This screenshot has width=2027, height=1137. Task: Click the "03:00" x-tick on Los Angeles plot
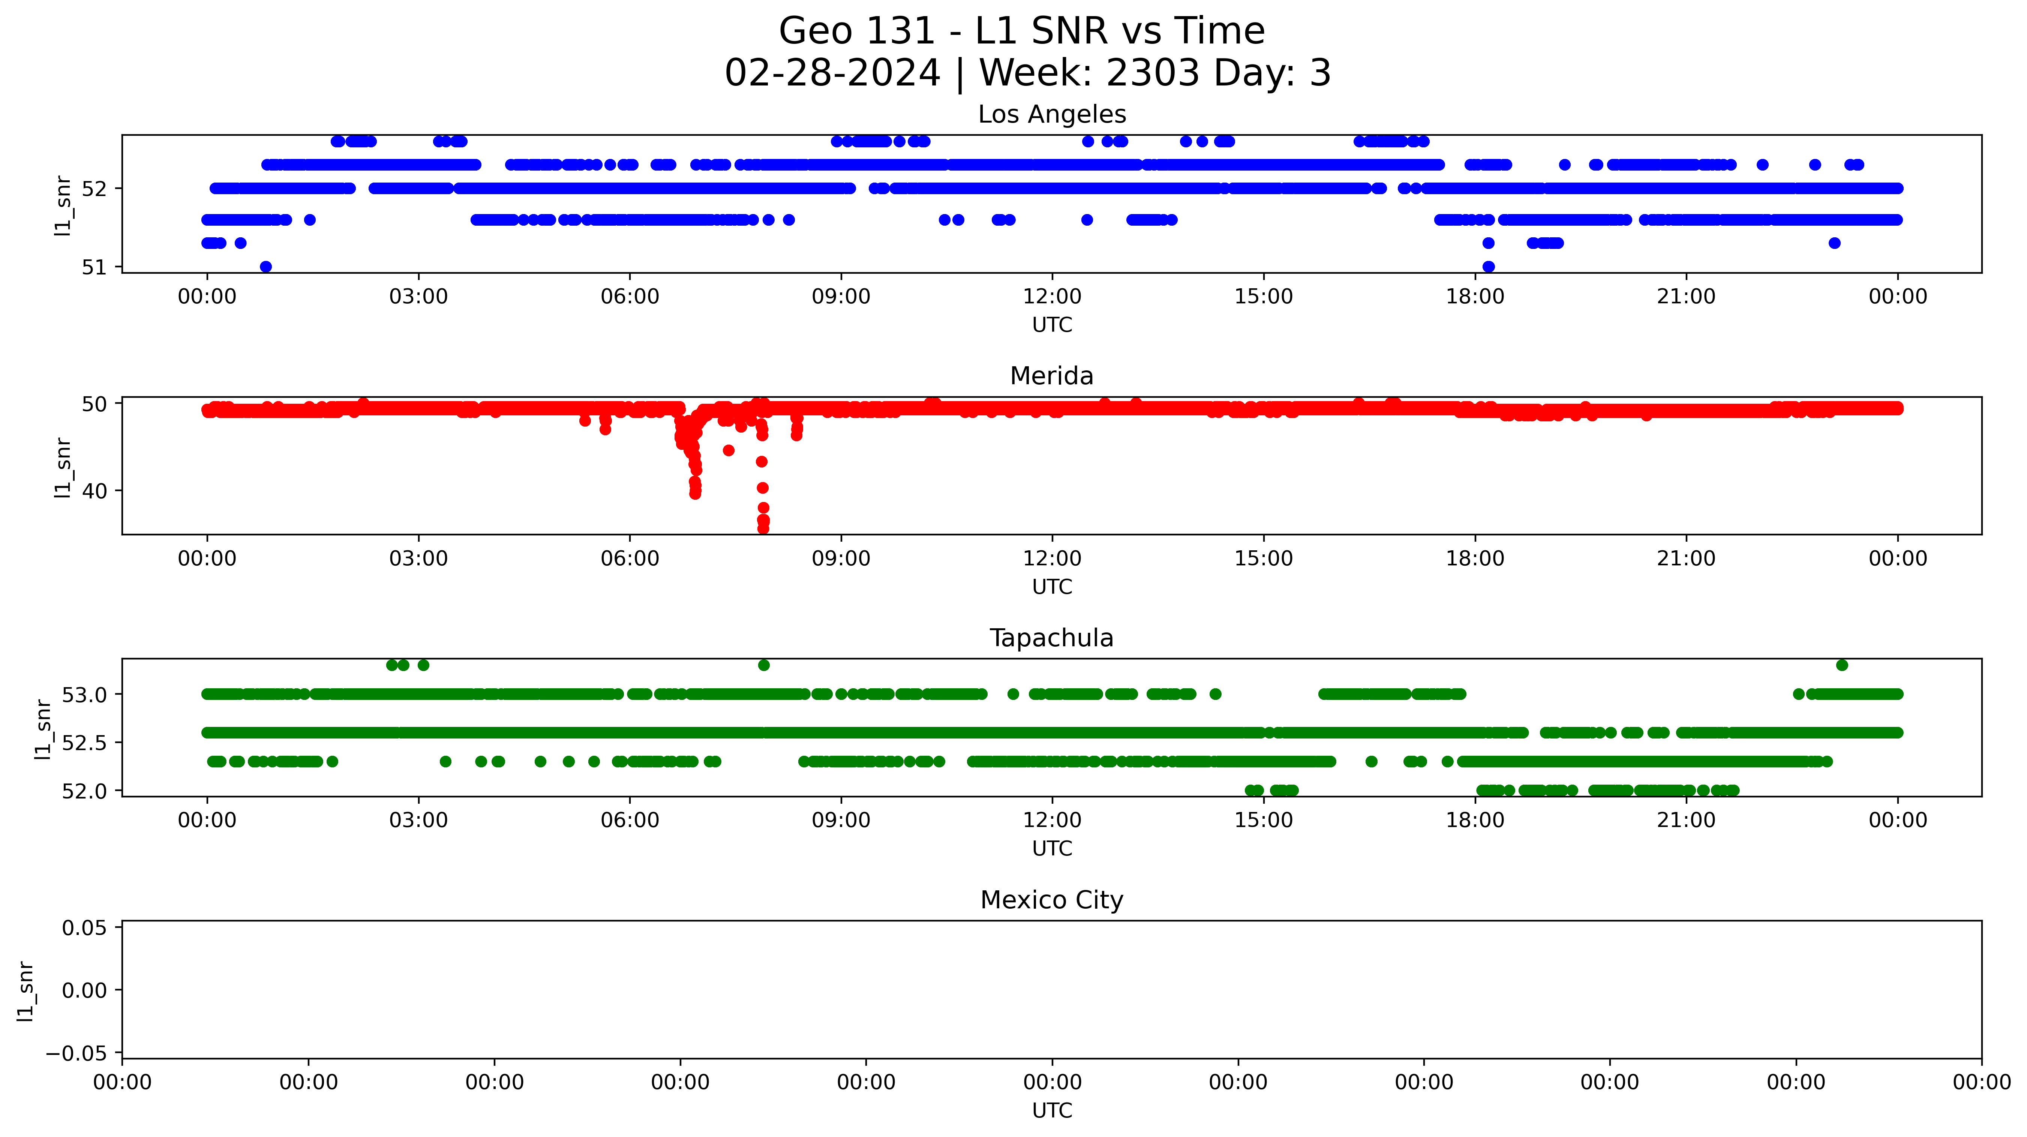[x=418, y=297]
